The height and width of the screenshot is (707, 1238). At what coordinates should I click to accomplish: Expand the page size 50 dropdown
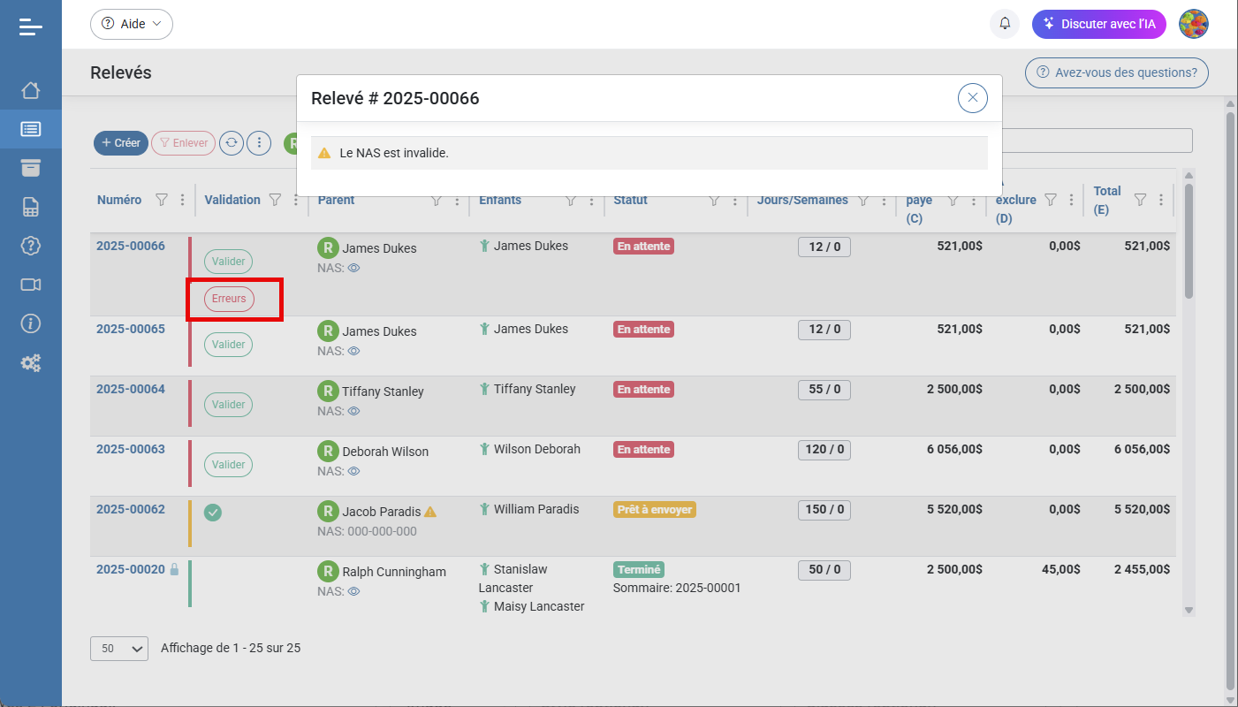point(119,649)
